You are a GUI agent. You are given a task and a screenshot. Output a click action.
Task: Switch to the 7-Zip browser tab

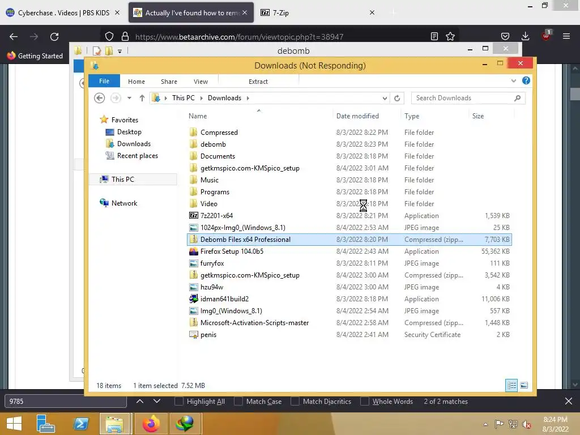click(317, 12)
